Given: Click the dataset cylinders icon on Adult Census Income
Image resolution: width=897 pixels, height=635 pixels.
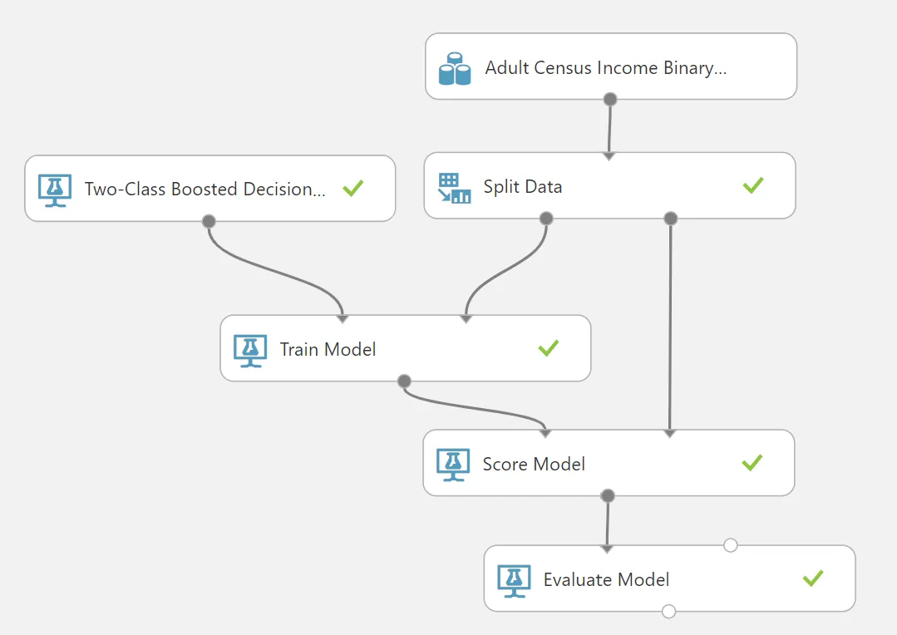Looking at the screenshot, I should tap(455, 69).
